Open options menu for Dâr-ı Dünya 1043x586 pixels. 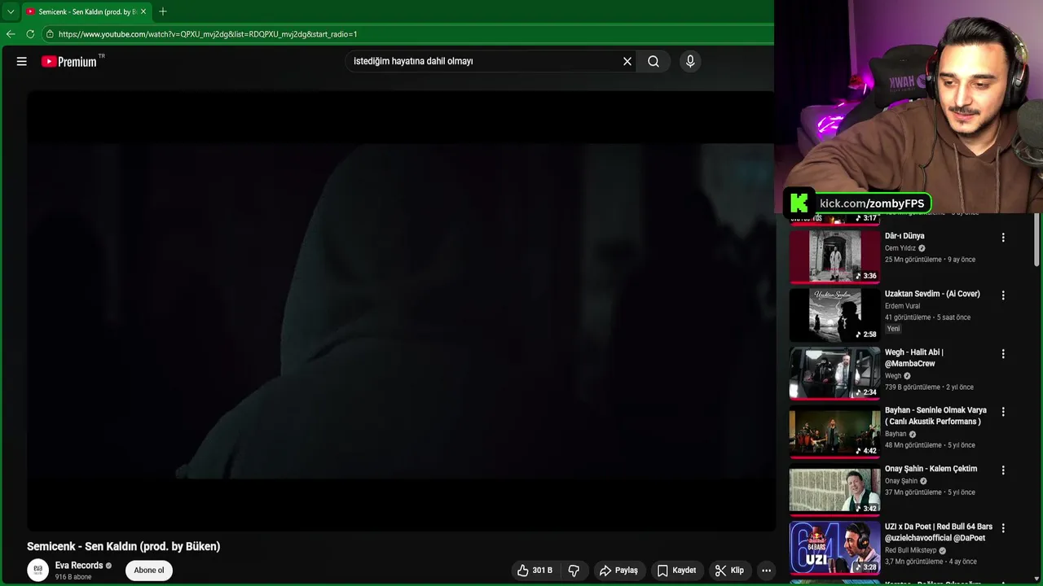click(x=1003, y=238)
